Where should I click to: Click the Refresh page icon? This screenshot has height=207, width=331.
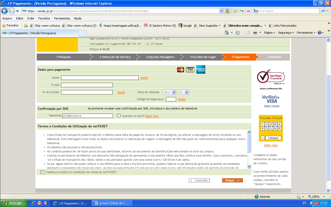242,11
